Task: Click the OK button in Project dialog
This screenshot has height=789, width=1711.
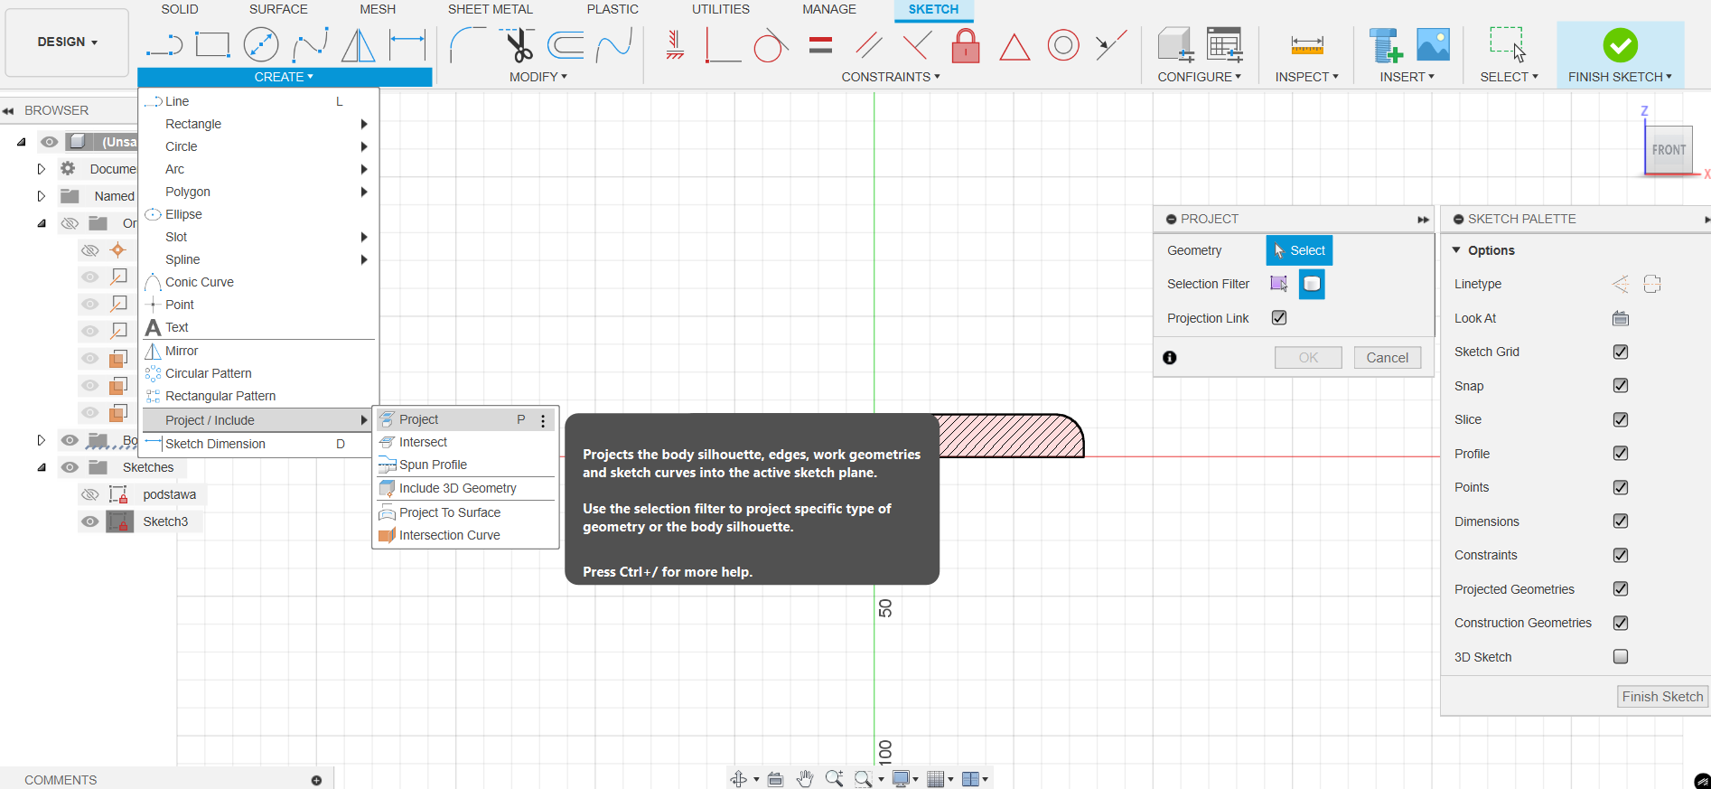Action: tap(1308, 358)
